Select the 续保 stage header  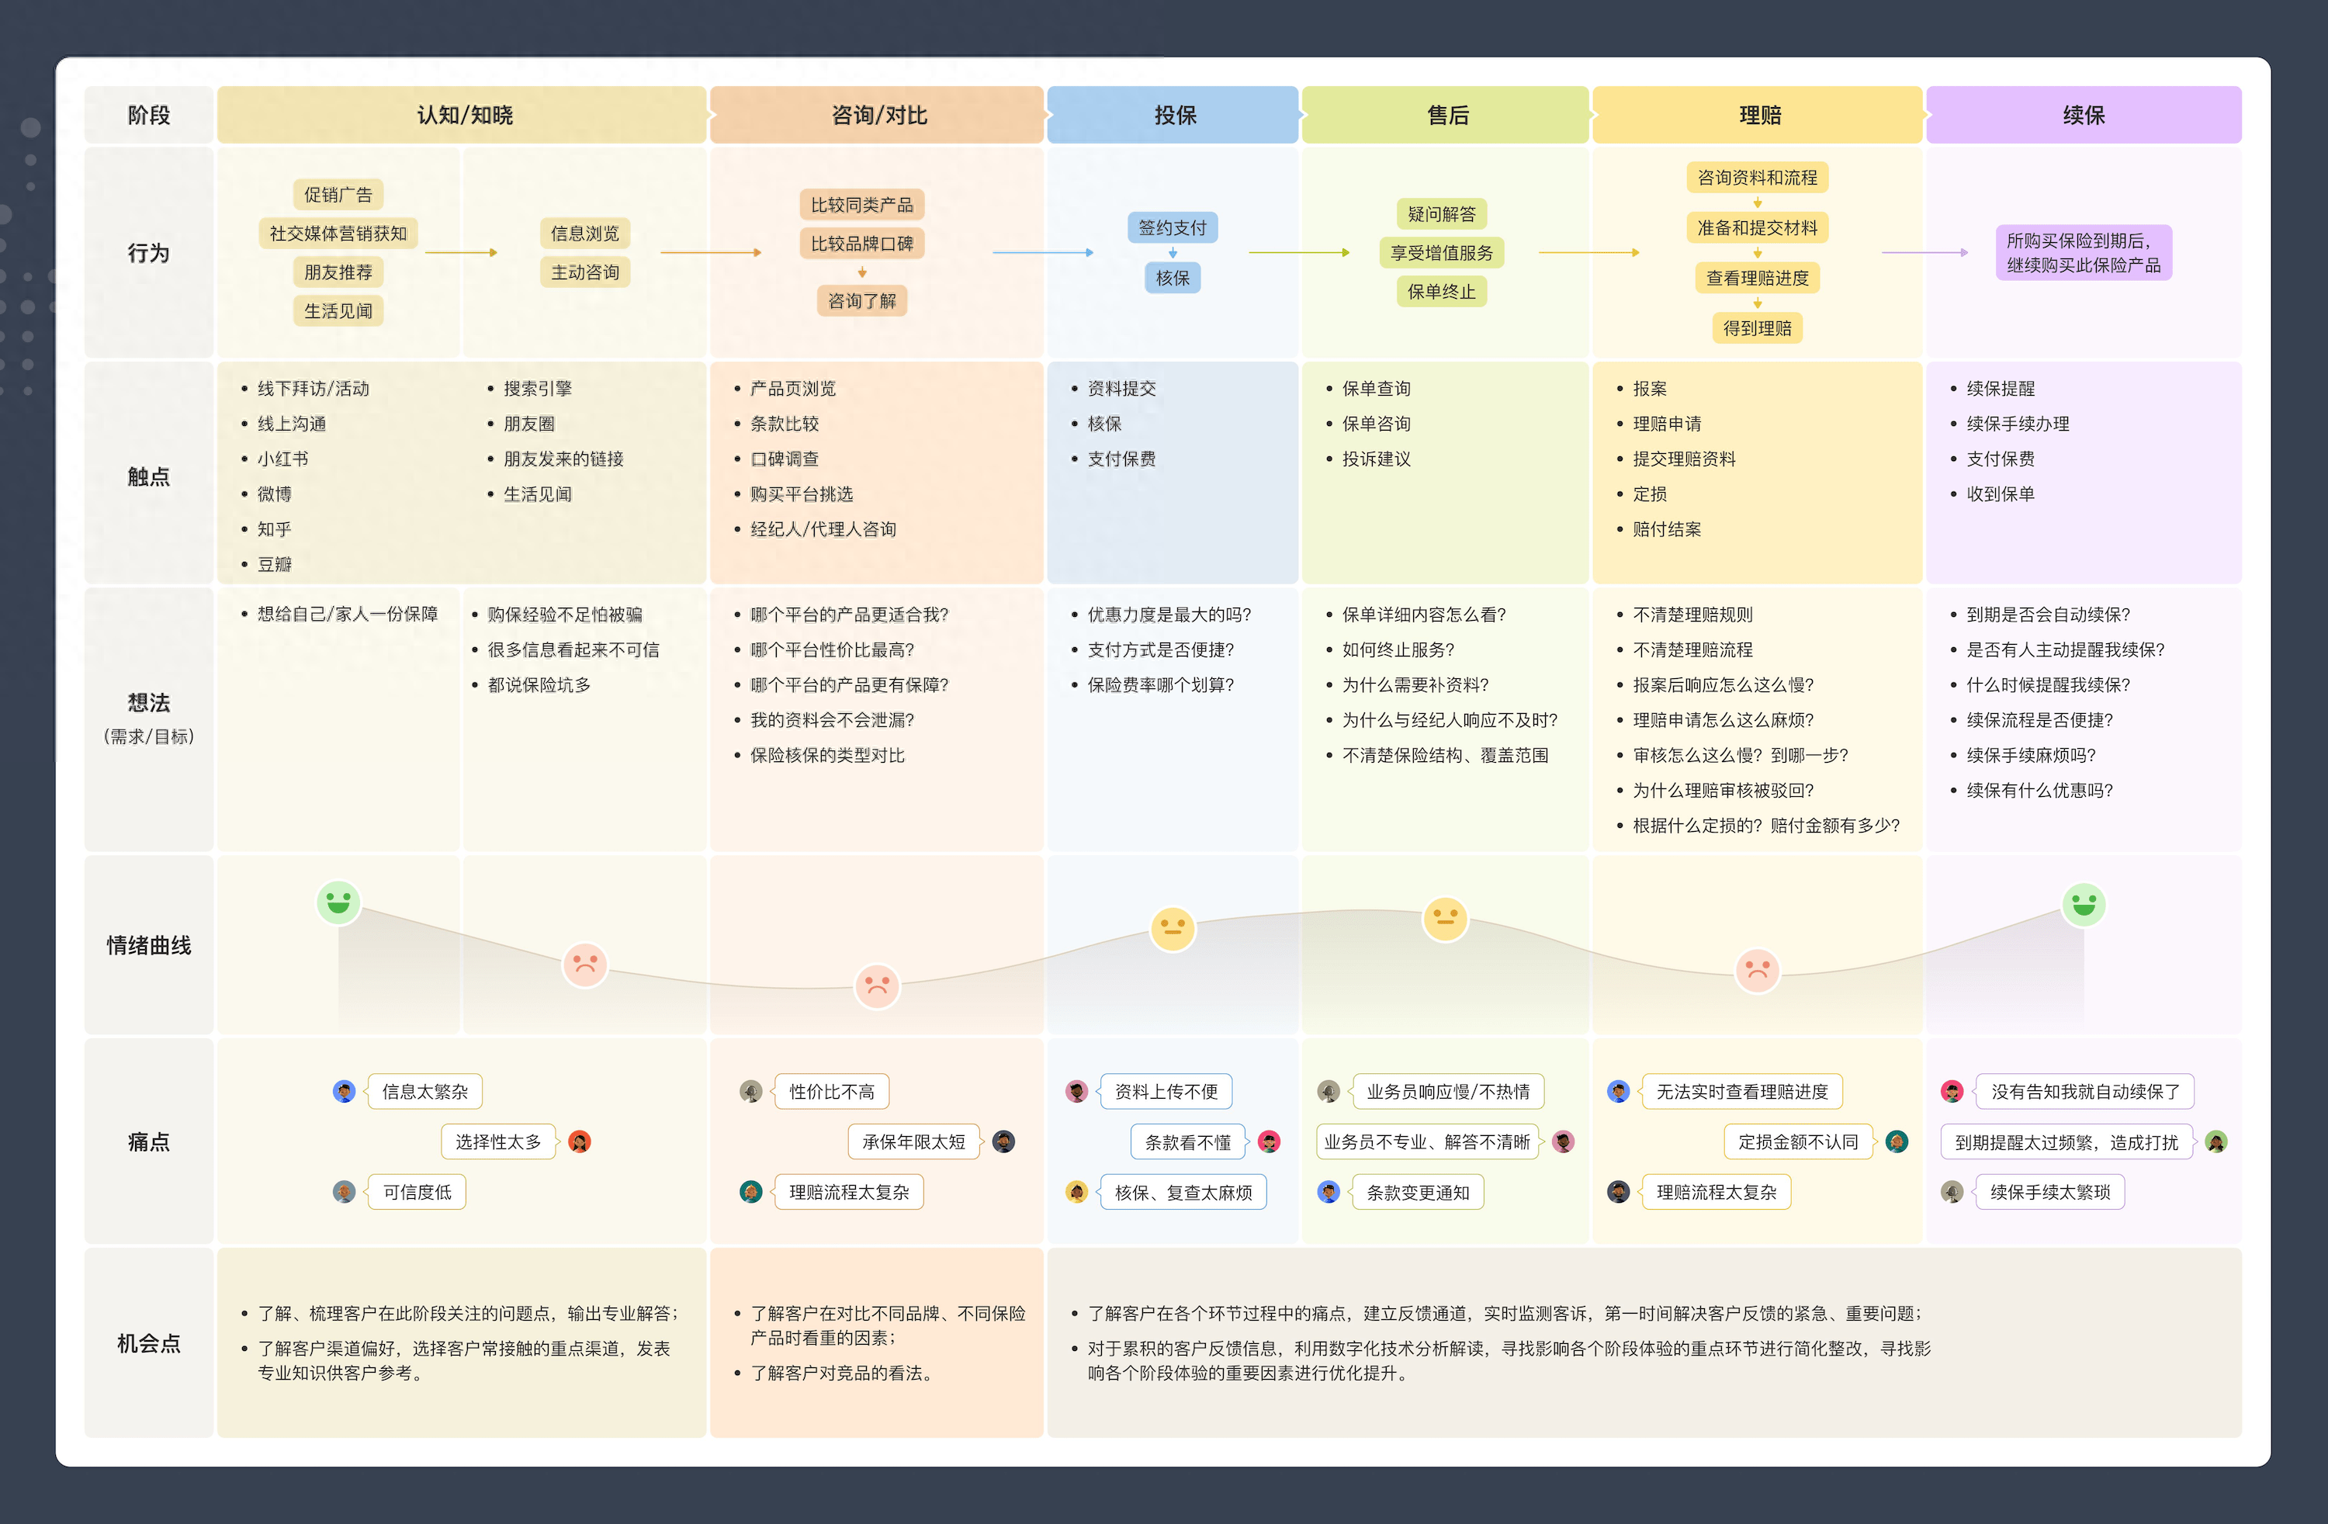coord(2084,116)
